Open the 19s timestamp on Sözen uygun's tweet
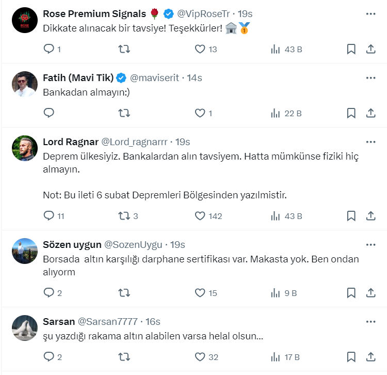387x375 pixels. (178, 244)
